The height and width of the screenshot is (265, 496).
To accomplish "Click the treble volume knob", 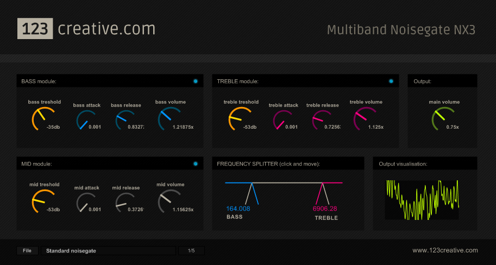I will pos(365,118).
